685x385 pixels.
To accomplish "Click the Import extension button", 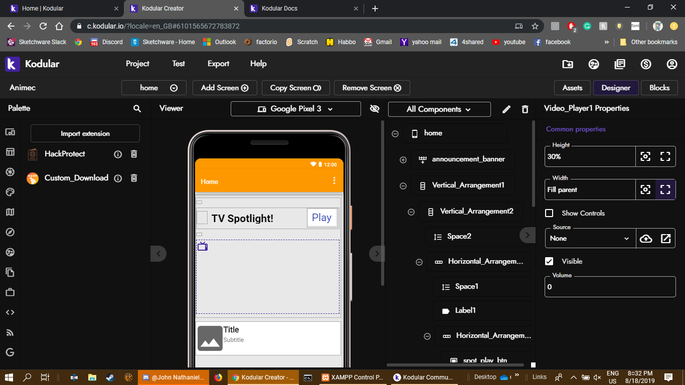I will (85, 133).
